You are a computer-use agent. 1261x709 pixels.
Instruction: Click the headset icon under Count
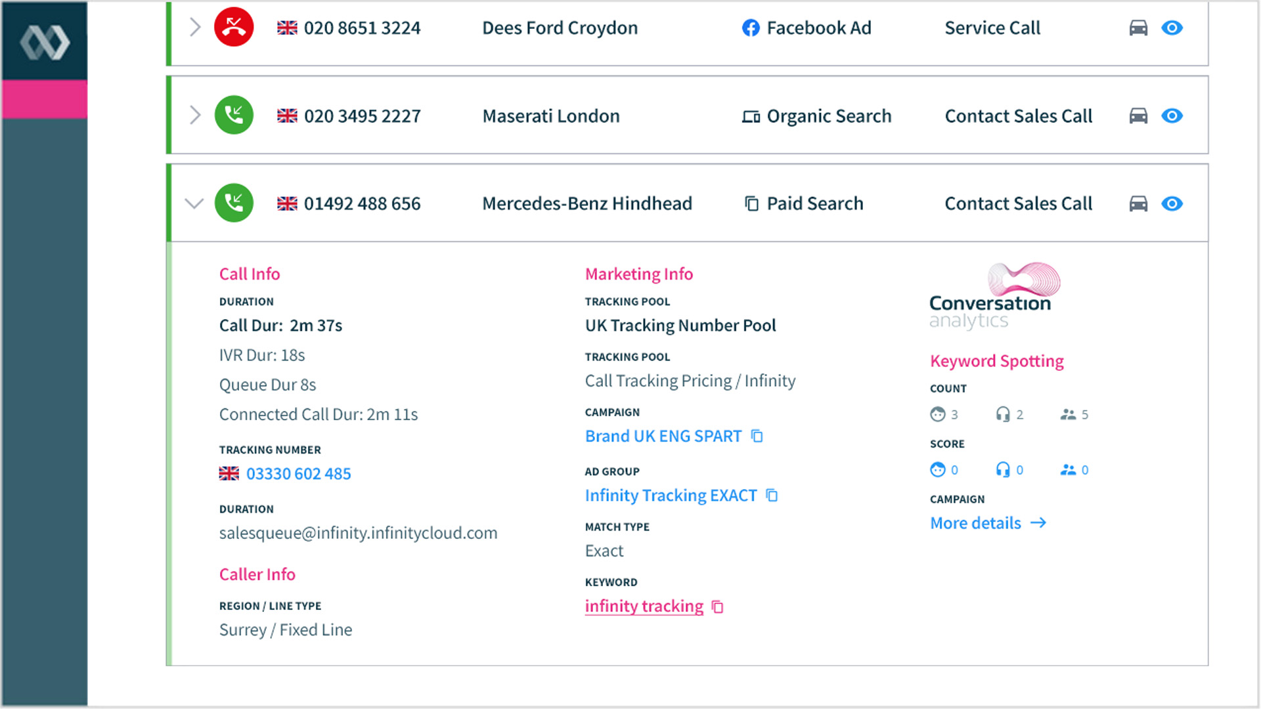[x=1003, y=415]
